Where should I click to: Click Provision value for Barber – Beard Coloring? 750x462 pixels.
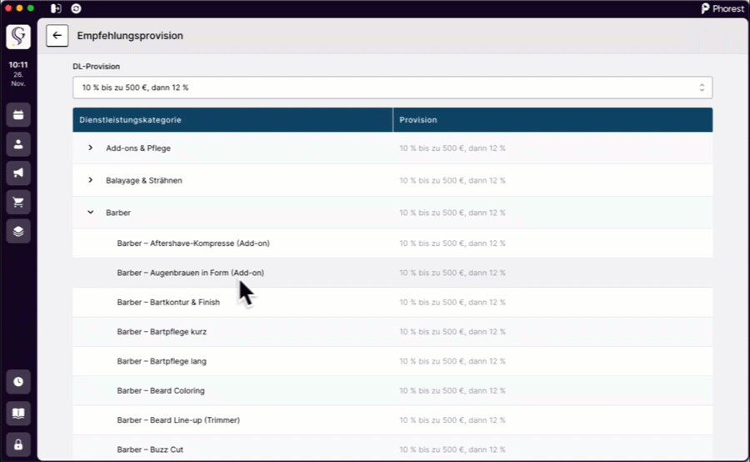click(452, 390)
